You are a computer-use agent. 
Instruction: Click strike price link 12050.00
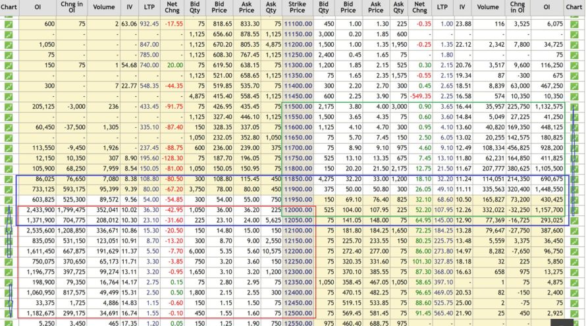[x=298, y=220]
